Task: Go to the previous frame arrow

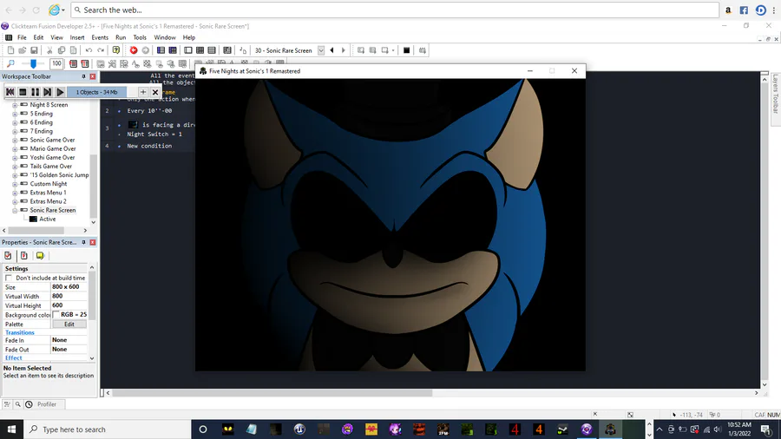Action: pyautogui.click(x=331, y=50)
